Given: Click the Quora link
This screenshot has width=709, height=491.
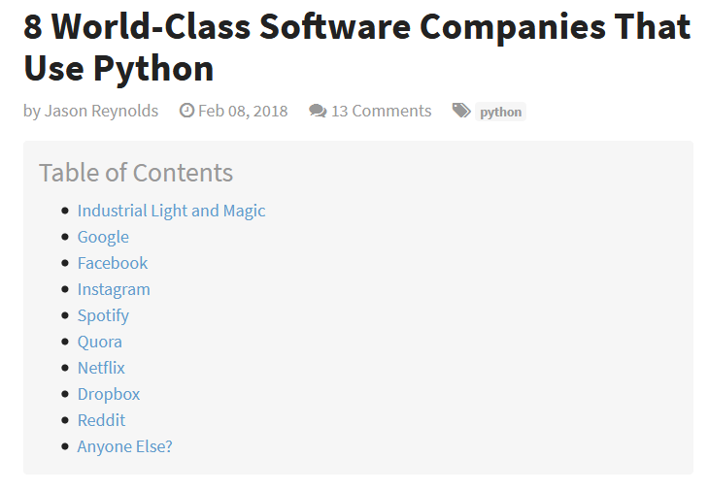Looking at the screenshot, I should click(x=99, y=342).
